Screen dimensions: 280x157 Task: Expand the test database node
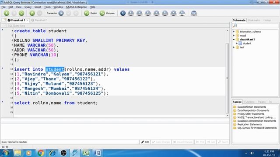click(234, 48)
